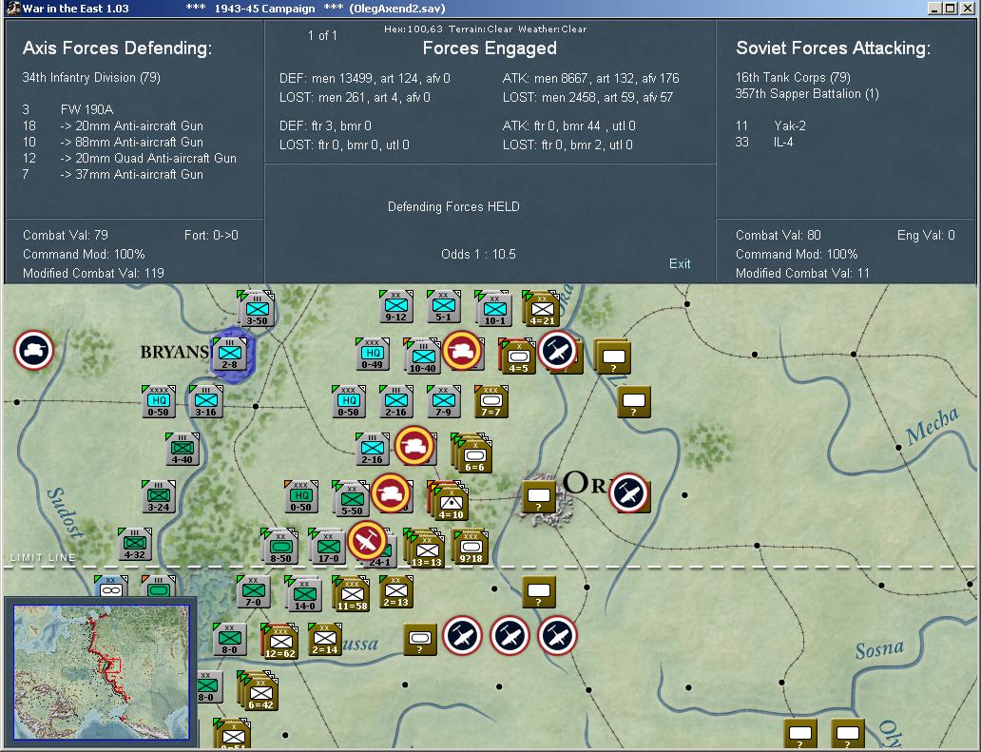
Task: Click the IL-4 aircraft line
Action: tap(764, 142)
